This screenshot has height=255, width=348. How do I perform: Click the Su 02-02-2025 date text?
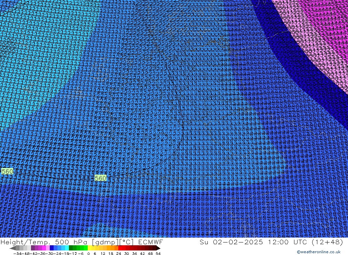(x=231, y=242)
